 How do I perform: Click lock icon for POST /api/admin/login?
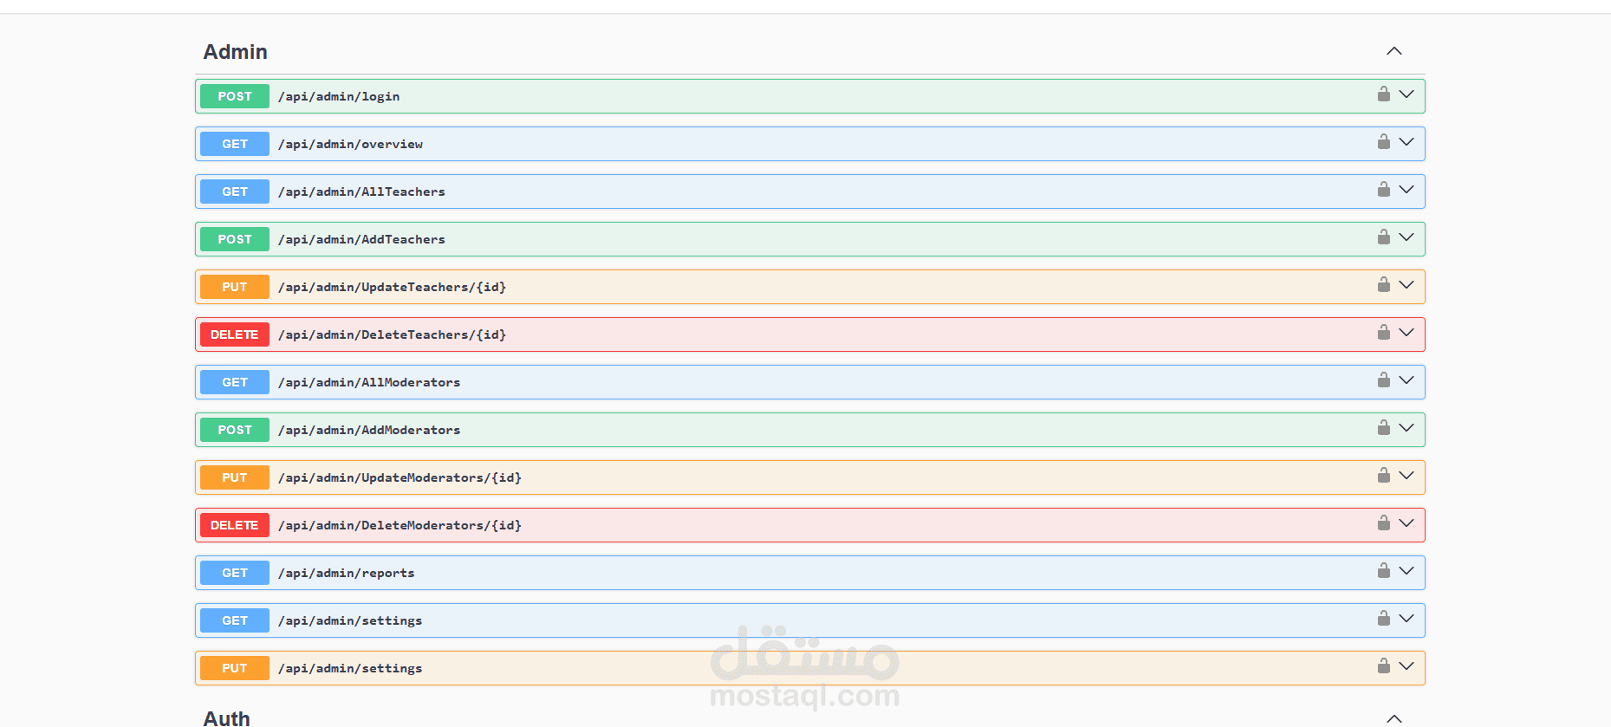1384,94
